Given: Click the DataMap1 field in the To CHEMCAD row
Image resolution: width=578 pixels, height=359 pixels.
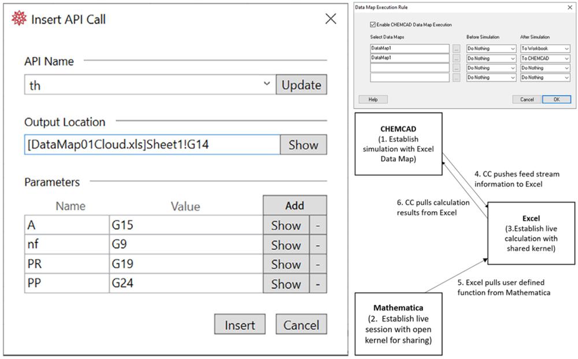Looking at the screenshot, I should pos(410,58).
